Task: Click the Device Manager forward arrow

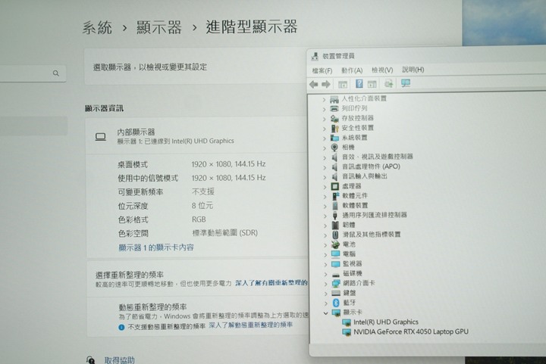Action: click(x=326, y=85)
